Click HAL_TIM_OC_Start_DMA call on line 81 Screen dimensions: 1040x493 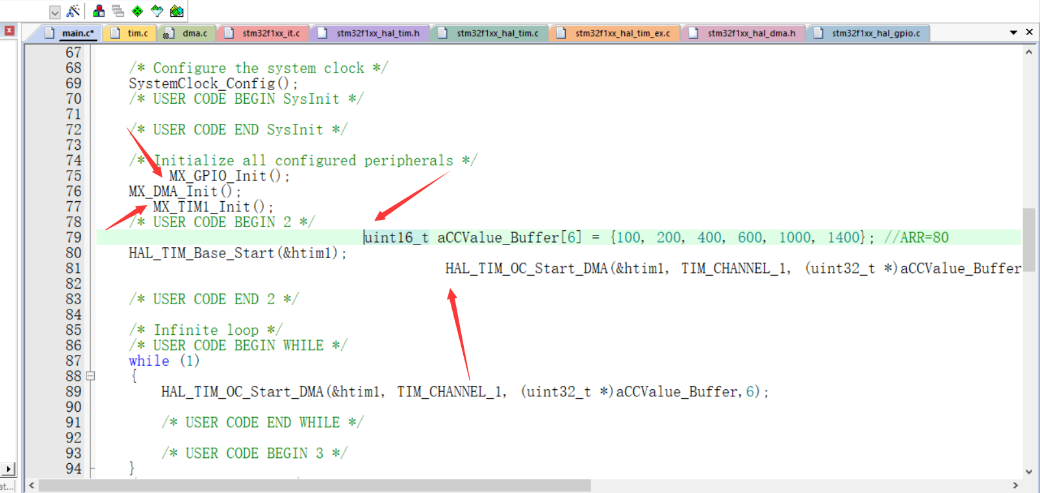tap(733, 269)
